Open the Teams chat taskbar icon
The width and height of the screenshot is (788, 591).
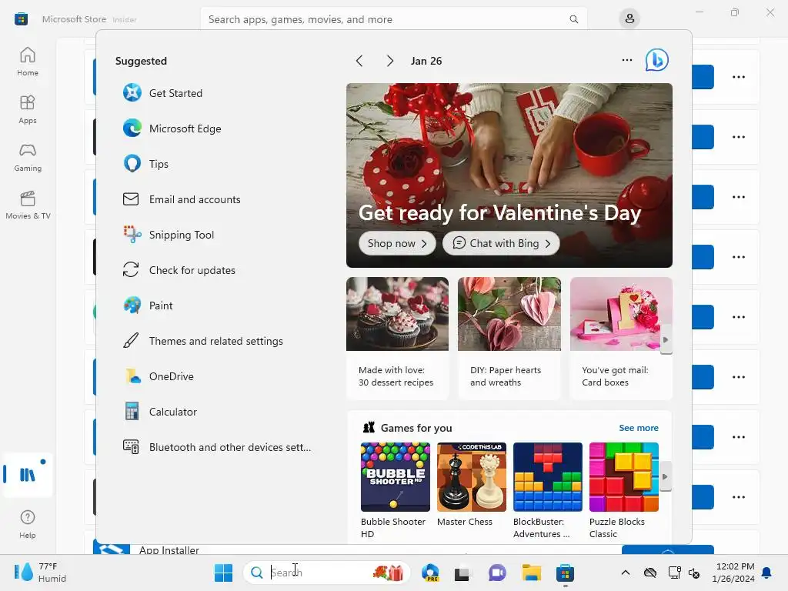click(497, 573)
